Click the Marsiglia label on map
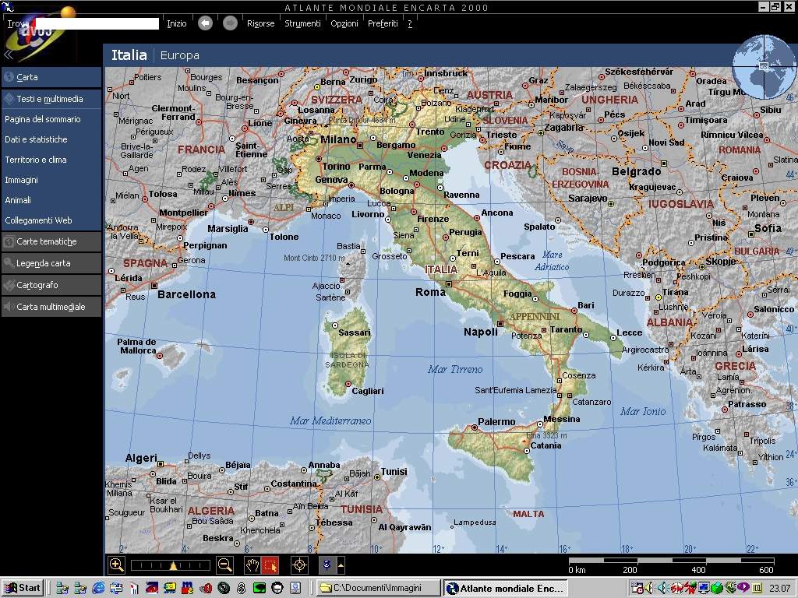This screenshot has height=598, width=798. click(228, 229)
